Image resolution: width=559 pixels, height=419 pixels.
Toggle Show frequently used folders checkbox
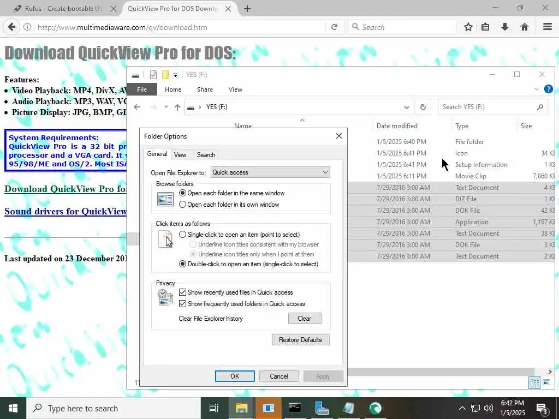coord(182,303)
